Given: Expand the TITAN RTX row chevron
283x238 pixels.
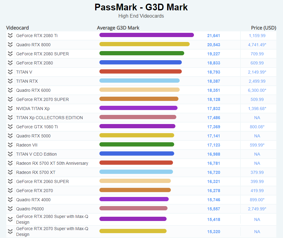Looking at the screenshot, I should (x=10, y=81).
